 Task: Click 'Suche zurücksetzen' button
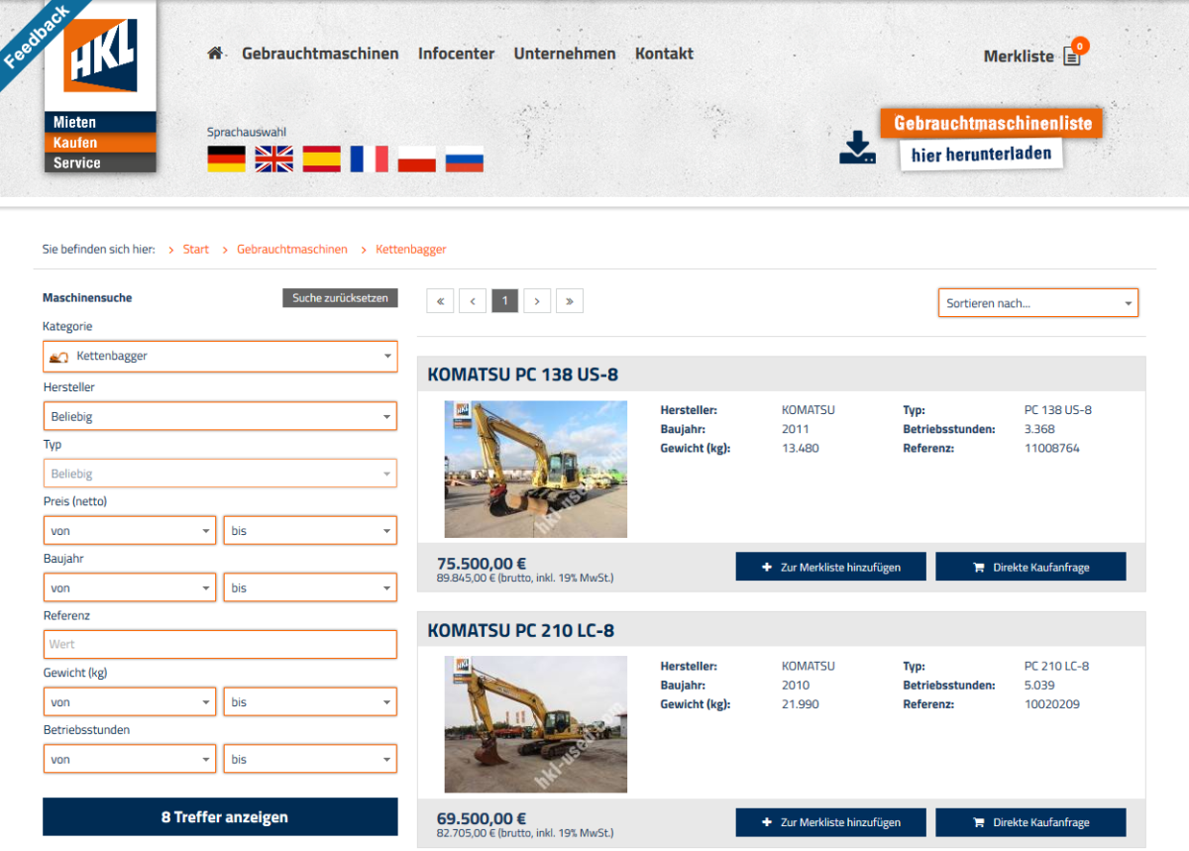point(340,298)
